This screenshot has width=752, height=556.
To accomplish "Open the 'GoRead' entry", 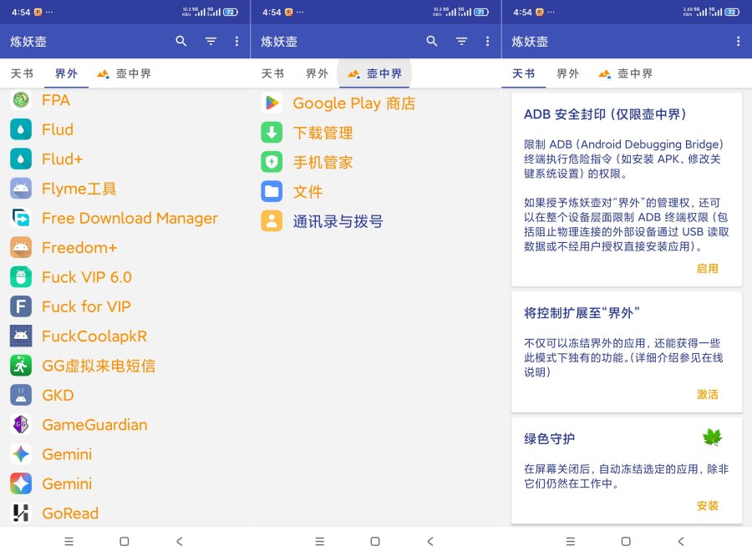I will coord(125,513).
